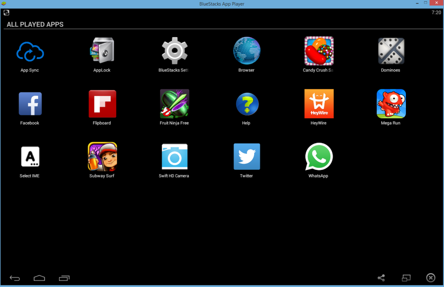Viewport: 444px width, 287px height.
Task: Start Fruit Ninja Free game
Action: click(174, 104)
